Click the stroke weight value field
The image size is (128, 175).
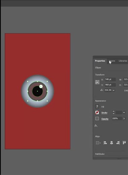(x=119, y=112)
